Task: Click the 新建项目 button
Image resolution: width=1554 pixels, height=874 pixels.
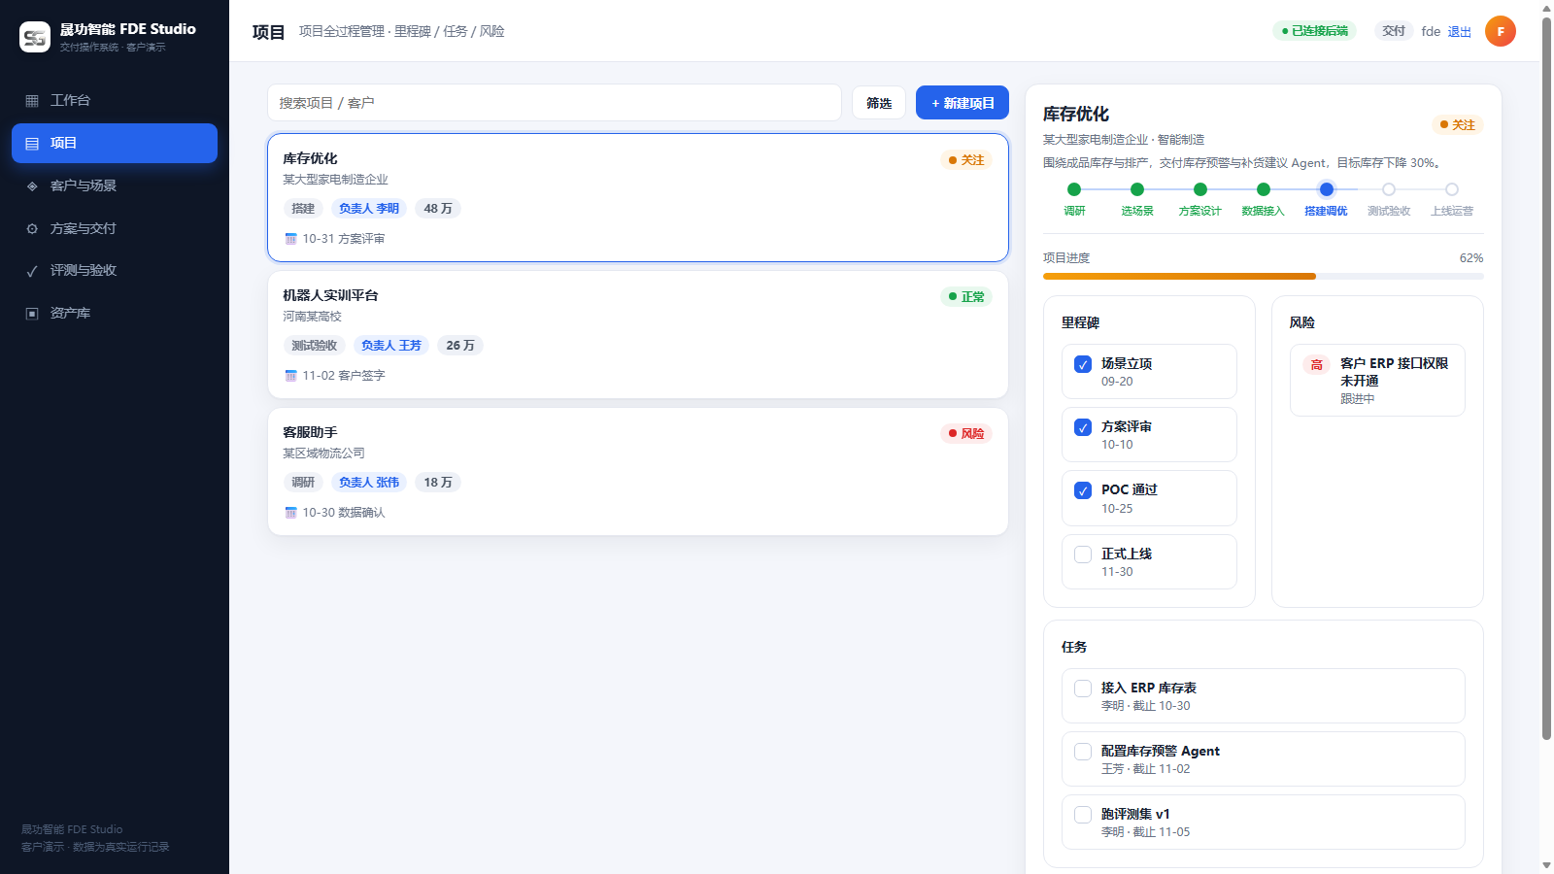Action: click(x=963, y=103)
